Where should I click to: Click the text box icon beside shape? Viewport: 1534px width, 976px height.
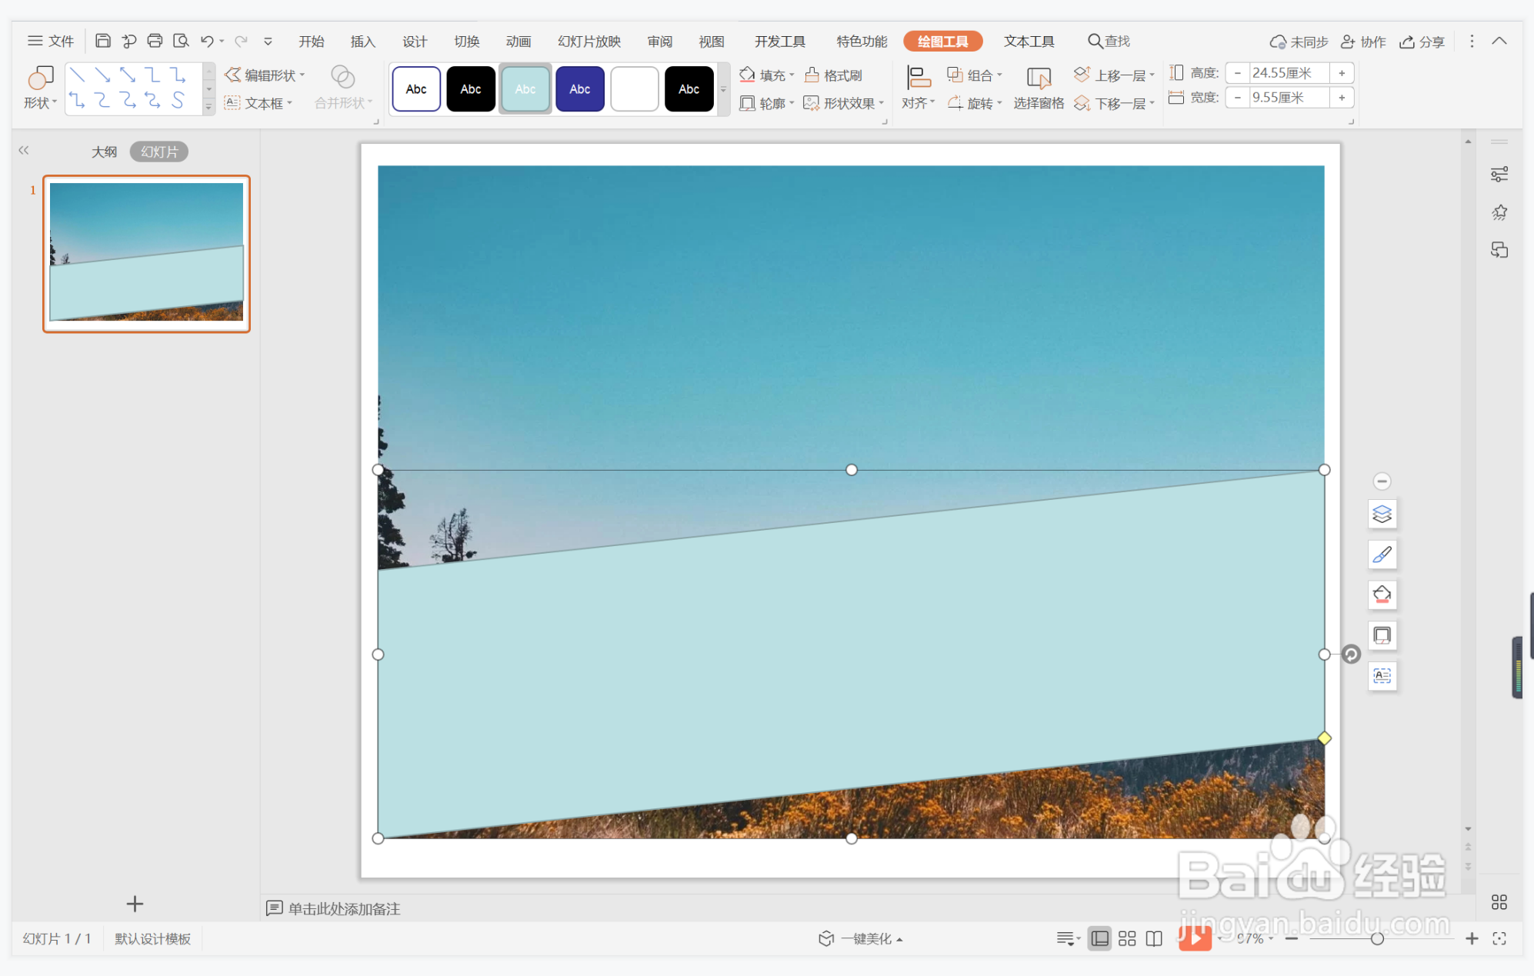(1382, 676)
